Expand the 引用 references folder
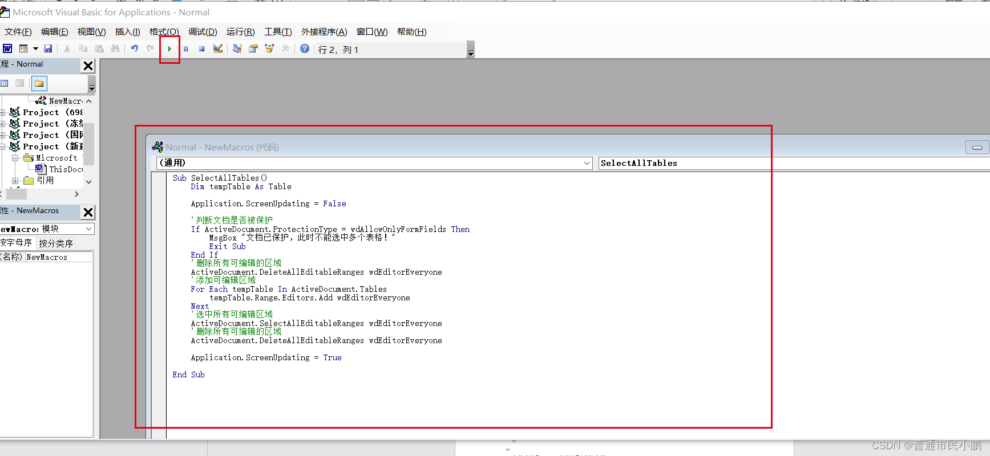This screenshot has width=990, height=456. 15,181
